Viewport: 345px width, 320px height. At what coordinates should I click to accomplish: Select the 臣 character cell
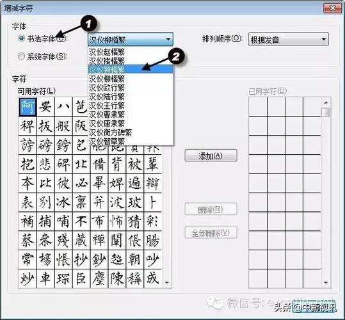point(81,278)
